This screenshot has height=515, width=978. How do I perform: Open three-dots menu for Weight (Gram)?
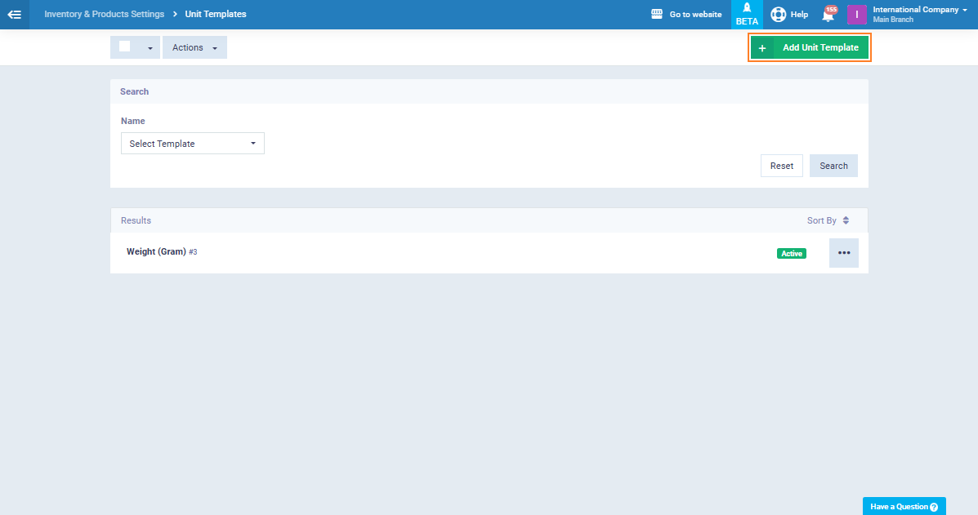coord(843,253)
